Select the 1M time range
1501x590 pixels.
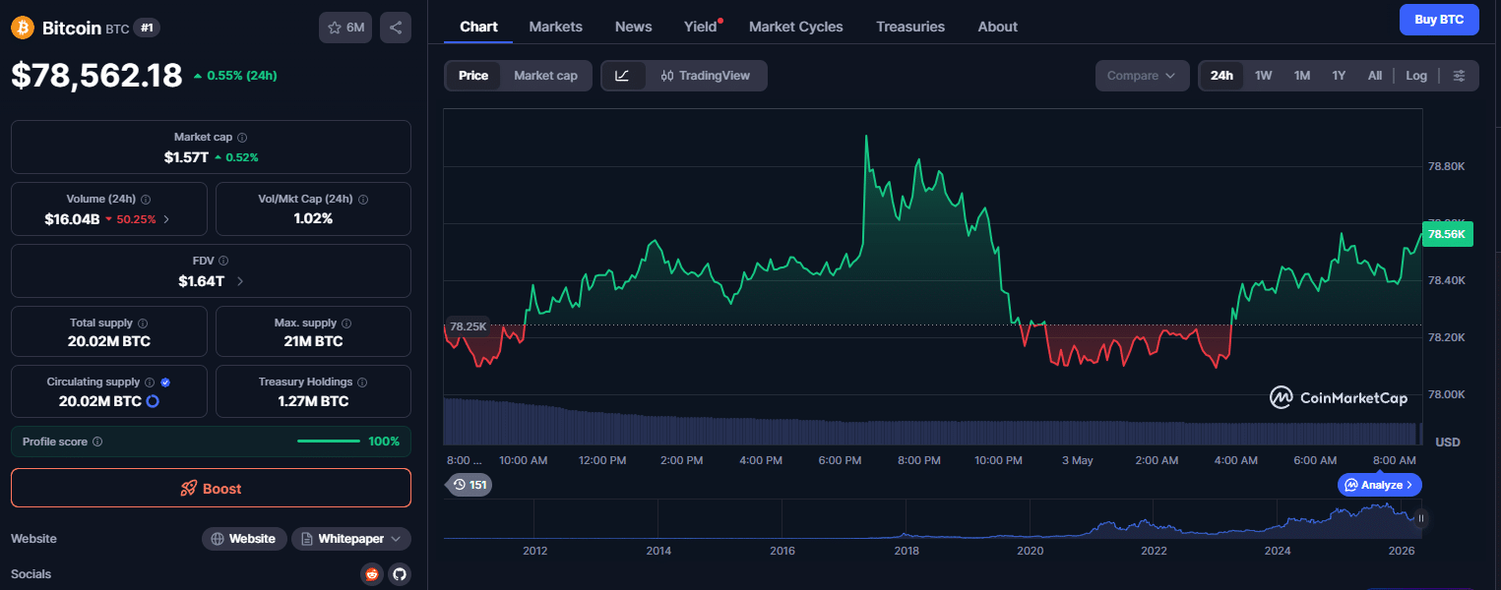(x=1302, y=76)
